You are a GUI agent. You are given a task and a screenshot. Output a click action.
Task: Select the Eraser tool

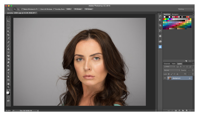[x=8, y=56]
